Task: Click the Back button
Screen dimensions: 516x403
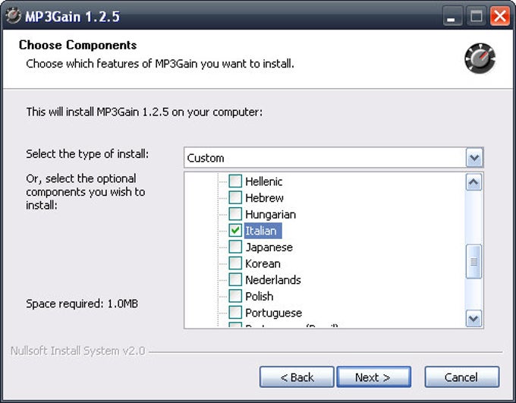Action: (297, 377)
